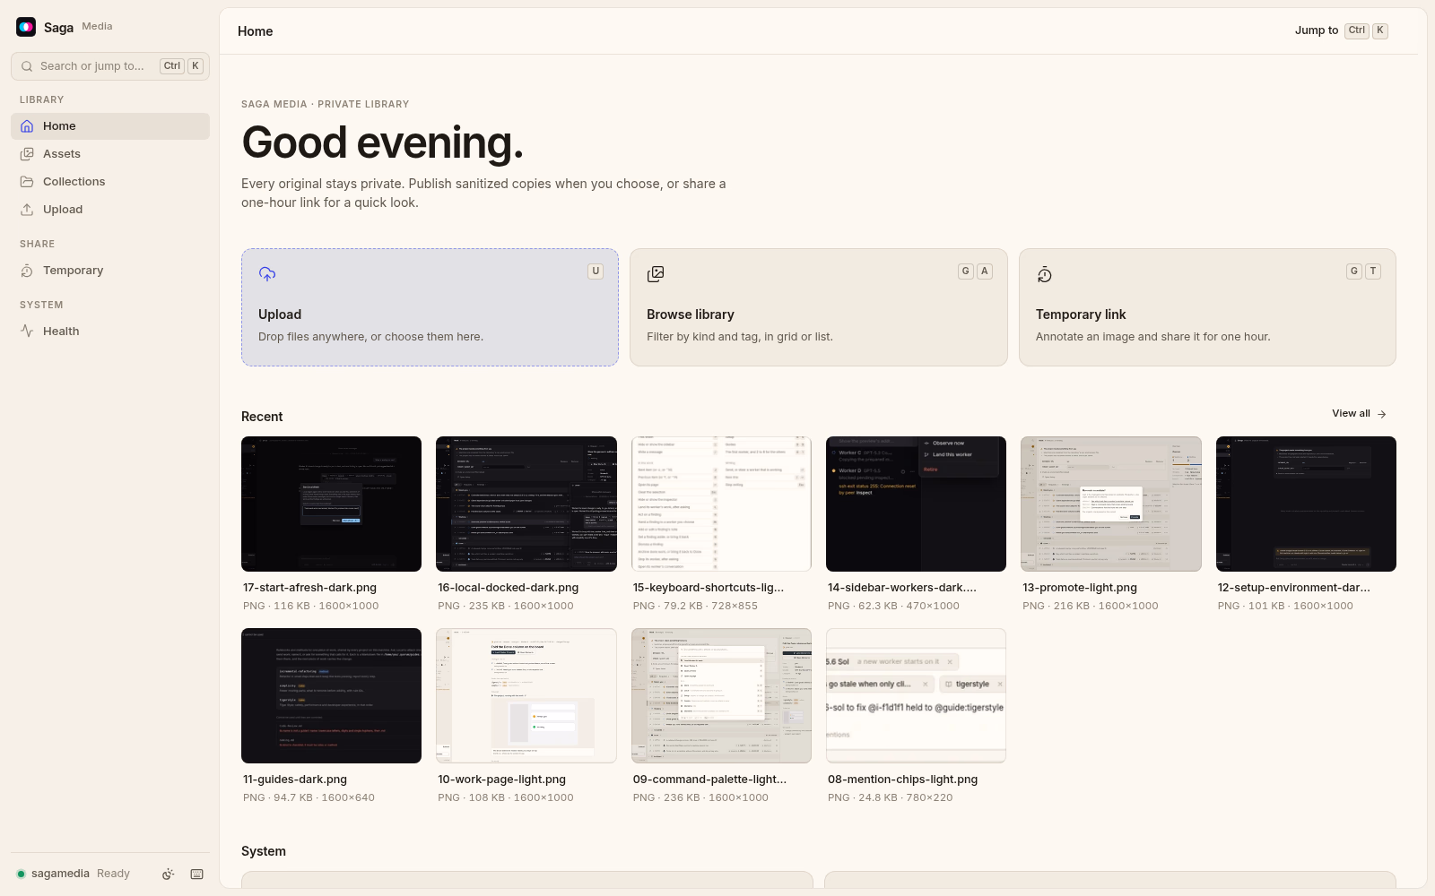1435x896 pixels.
Task: Click the 13-promote-light.png file name
Action: [1080, 588]
